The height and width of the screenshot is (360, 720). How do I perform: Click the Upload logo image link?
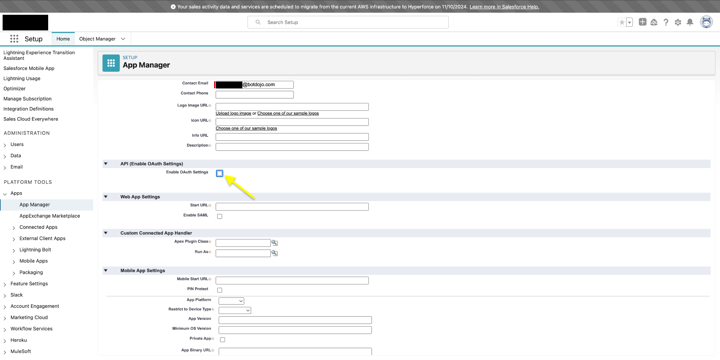pyautogui.click(x=233, y=113)
